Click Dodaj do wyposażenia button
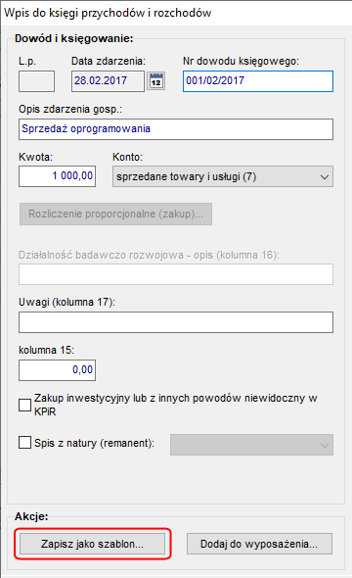 [259, 544]
